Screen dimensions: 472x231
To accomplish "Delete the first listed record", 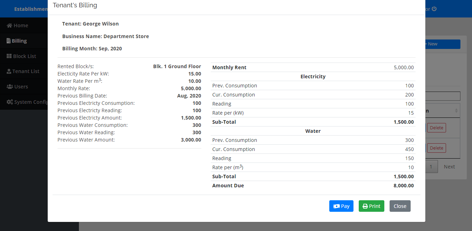I will coord(436,128).
